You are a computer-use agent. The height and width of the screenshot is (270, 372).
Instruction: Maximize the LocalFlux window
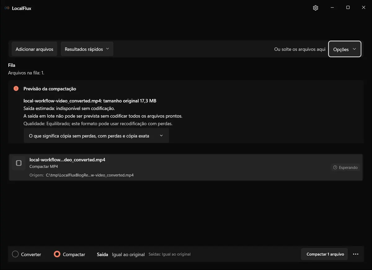click(x=348, y=8)
